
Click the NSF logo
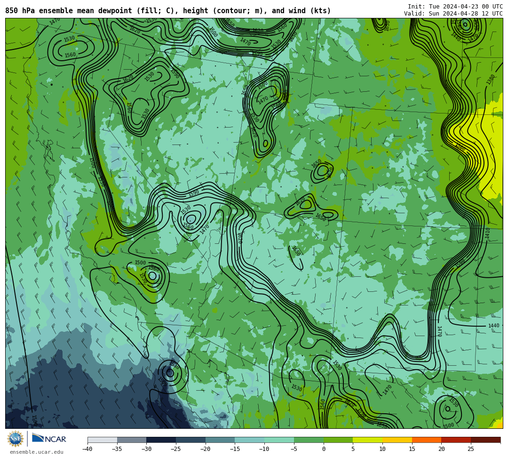point(16,439)
